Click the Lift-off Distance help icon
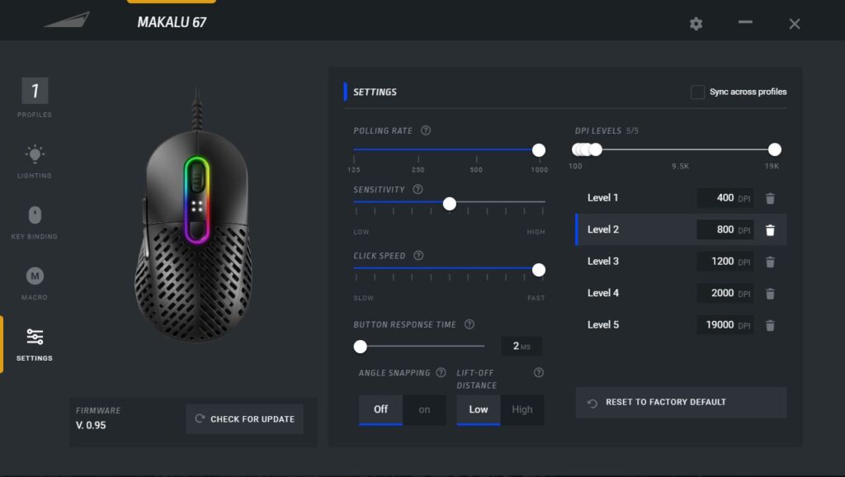845x477 pixels. [x=539, y=373]
